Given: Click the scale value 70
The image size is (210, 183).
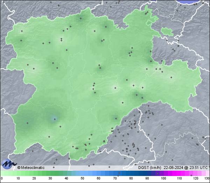Looking at the screenshot, I should point(115,178).
